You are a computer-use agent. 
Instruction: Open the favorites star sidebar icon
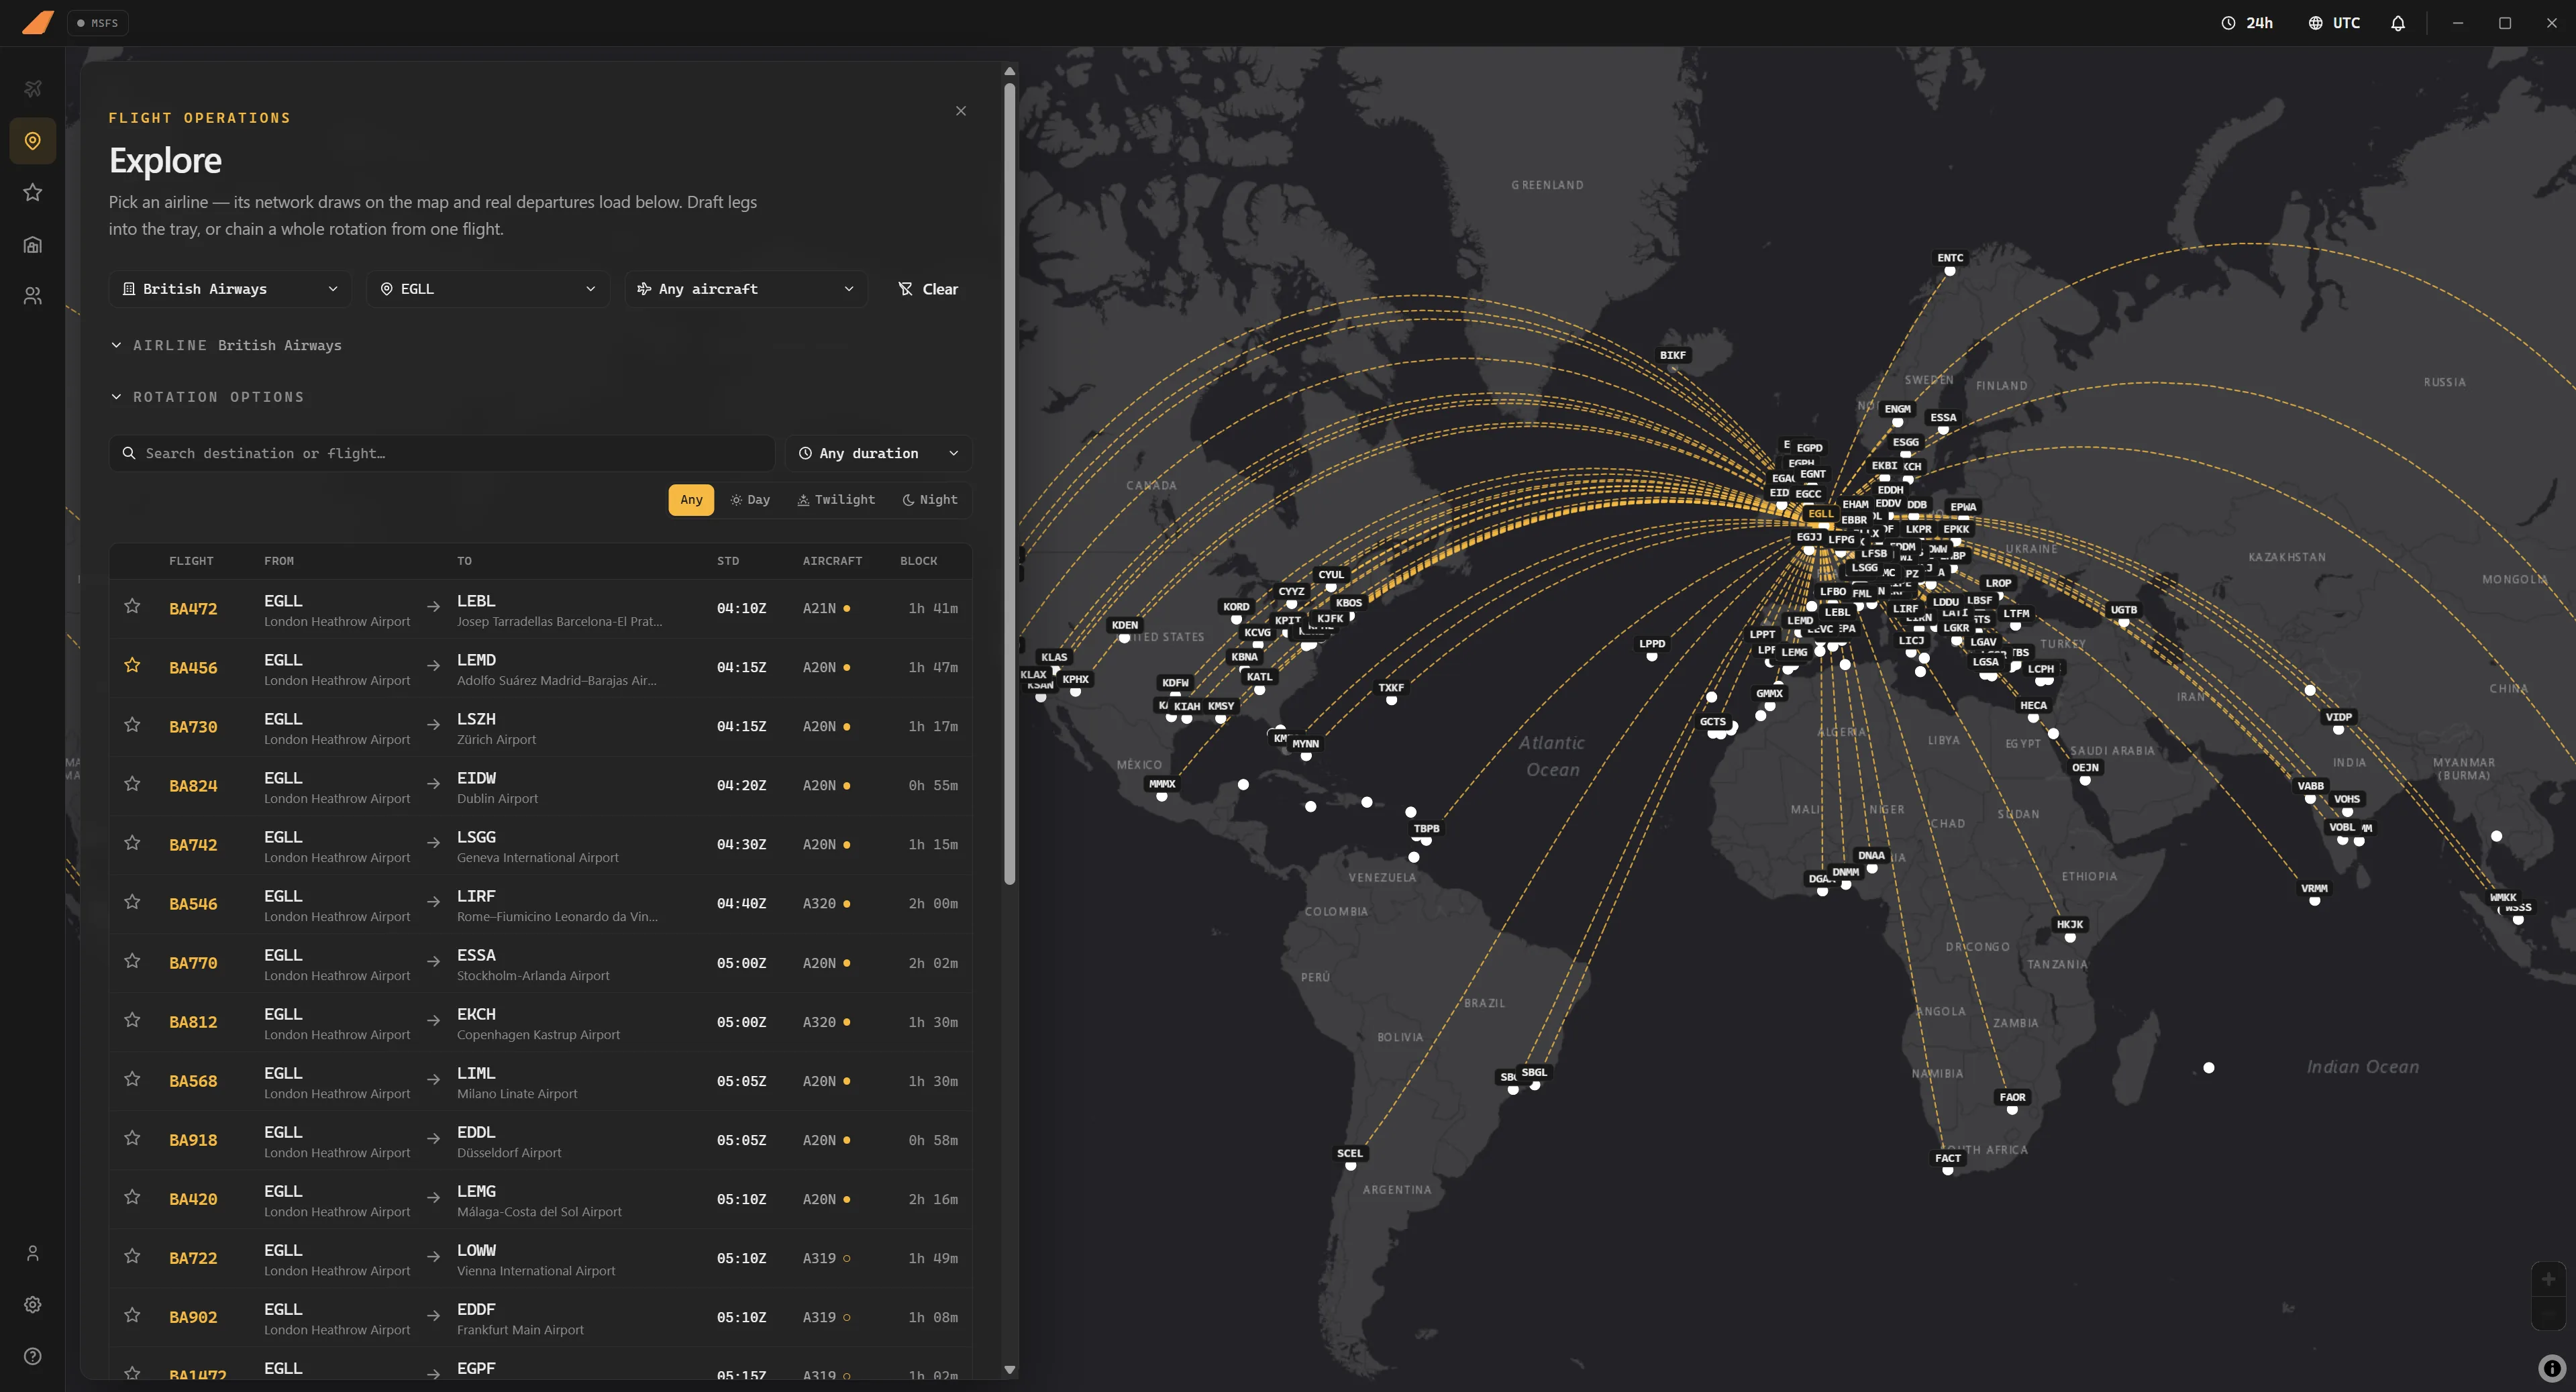[x=33, y=192]
